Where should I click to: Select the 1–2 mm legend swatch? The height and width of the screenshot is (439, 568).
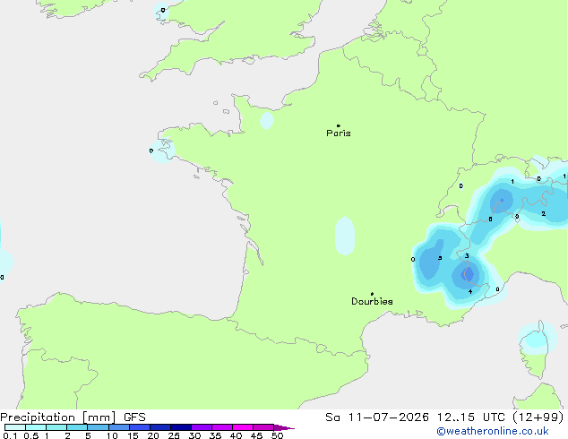pyautogui.click(x=56, y=427)
